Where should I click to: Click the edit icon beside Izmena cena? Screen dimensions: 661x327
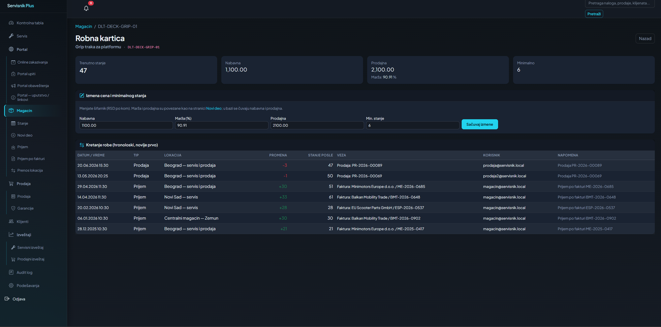click(x=82, y=96)
